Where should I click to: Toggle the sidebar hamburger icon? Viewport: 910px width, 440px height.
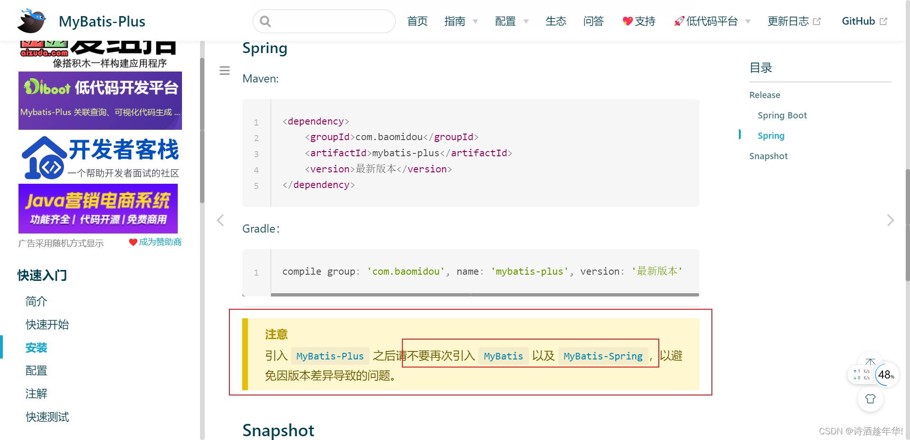click(x=225, y=71)
